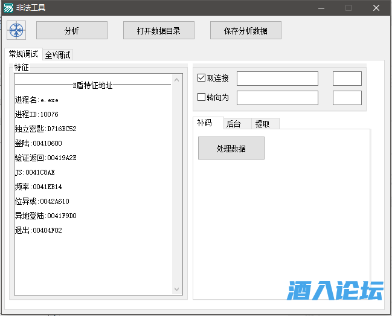This screenshot has width=392, height=316.
Task: Open data directory with 打开数据目录
Action: click(158, 30)
